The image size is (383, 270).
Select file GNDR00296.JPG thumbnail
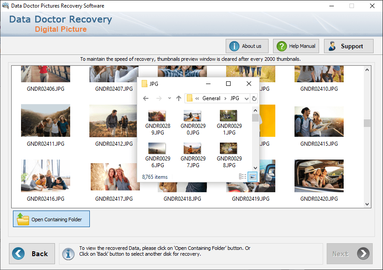click(157, 148)
